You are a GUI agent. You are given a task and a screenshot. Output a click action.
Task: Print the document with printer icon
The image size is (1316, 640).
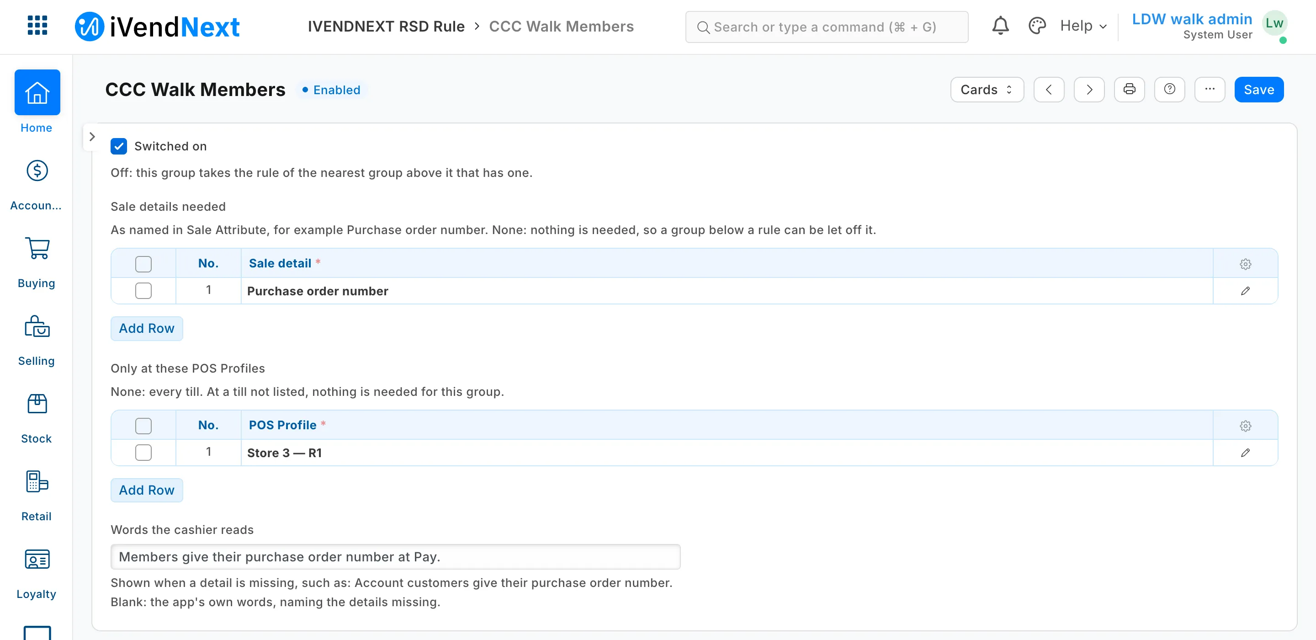coord(1129,90)
